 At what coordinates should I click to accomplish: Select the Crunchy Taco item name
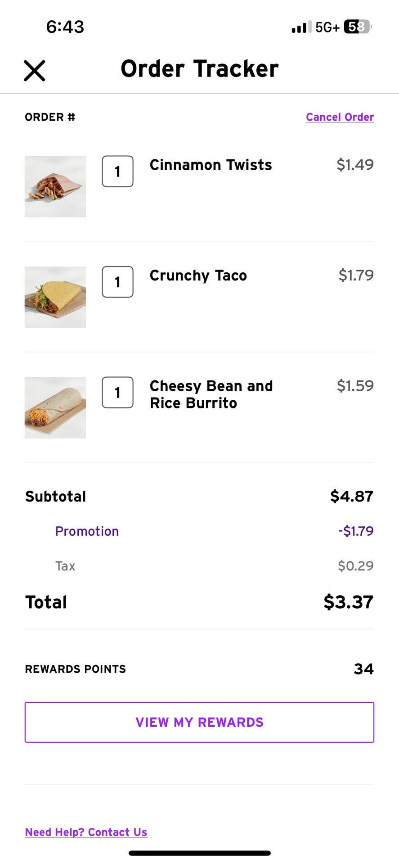[x=198, y=276]
